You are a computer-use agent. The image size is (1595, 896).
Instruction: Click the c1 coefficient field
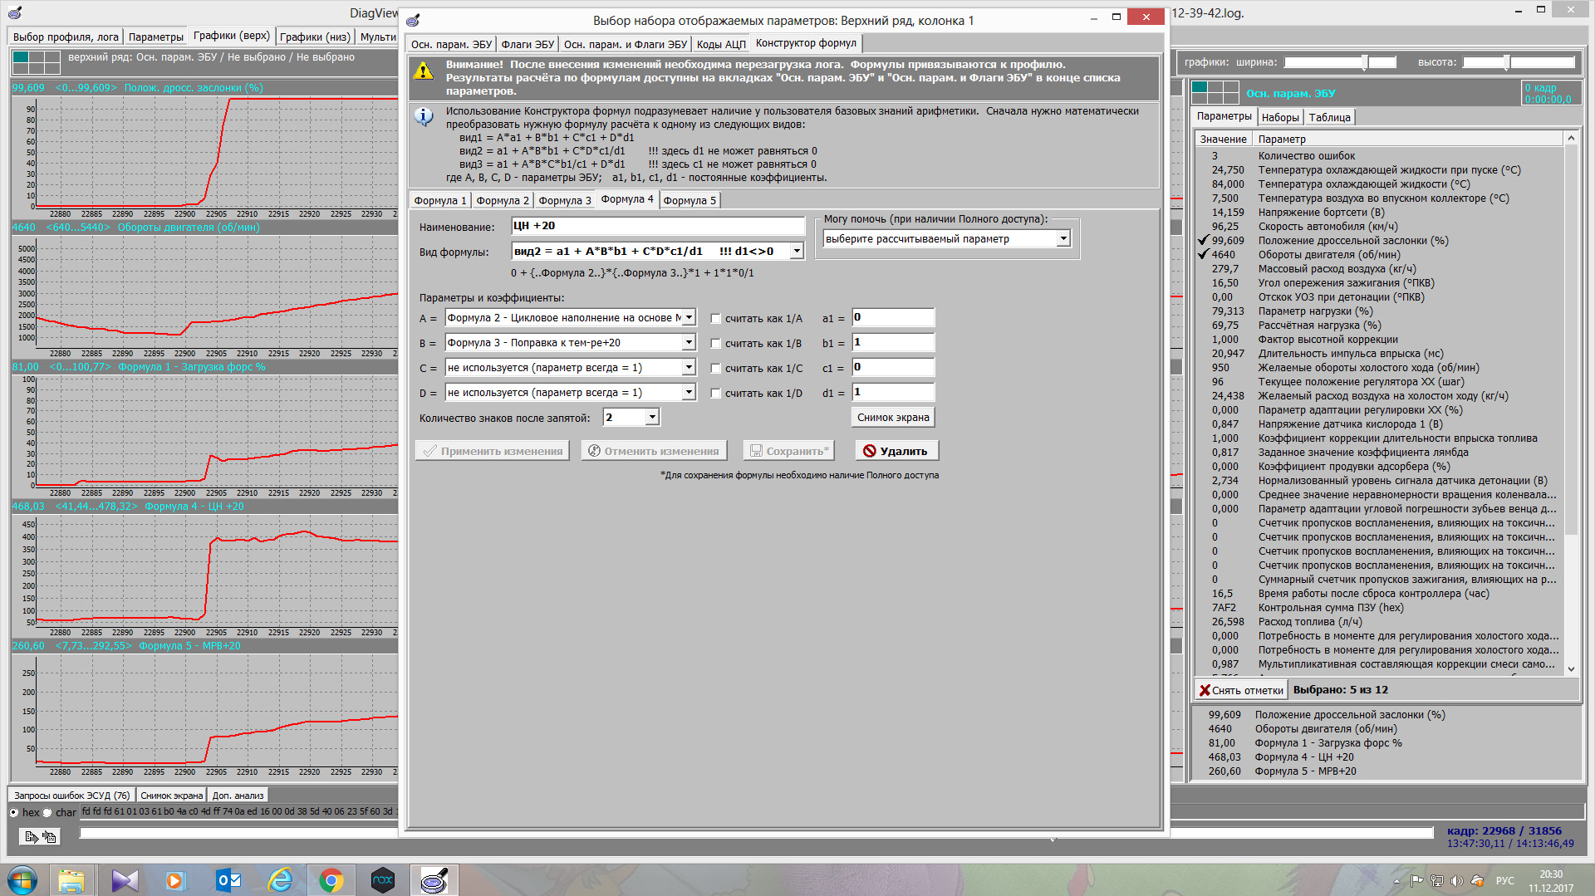click(x=893, y=367)
